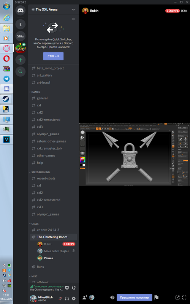This screenshot has height=304, width=190.
Task: Start screen share from voice panel
Action: (x=67, y=288)
